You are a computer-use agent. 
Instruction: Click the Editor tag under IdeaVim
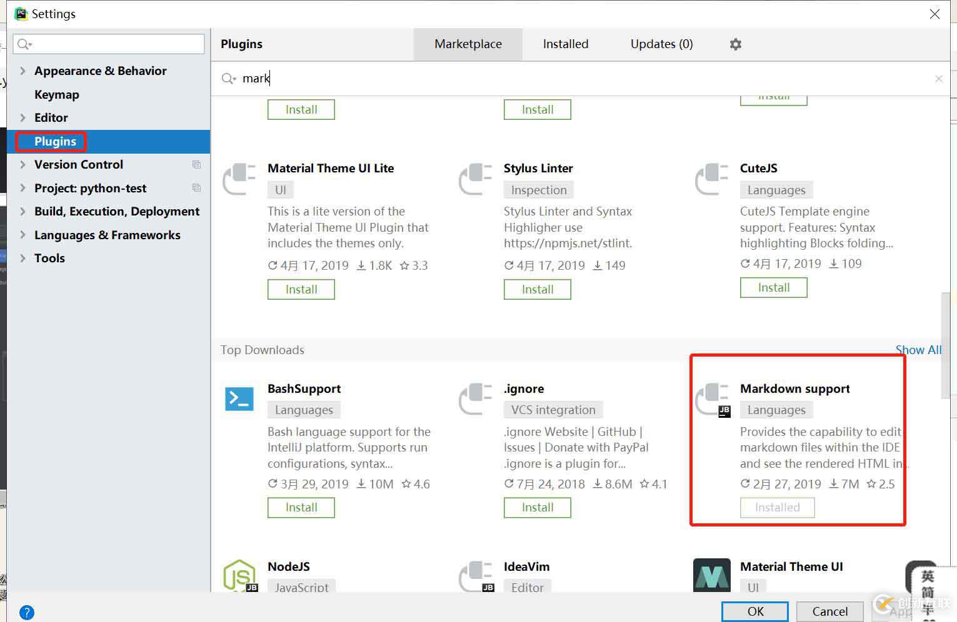click(528, 587)
